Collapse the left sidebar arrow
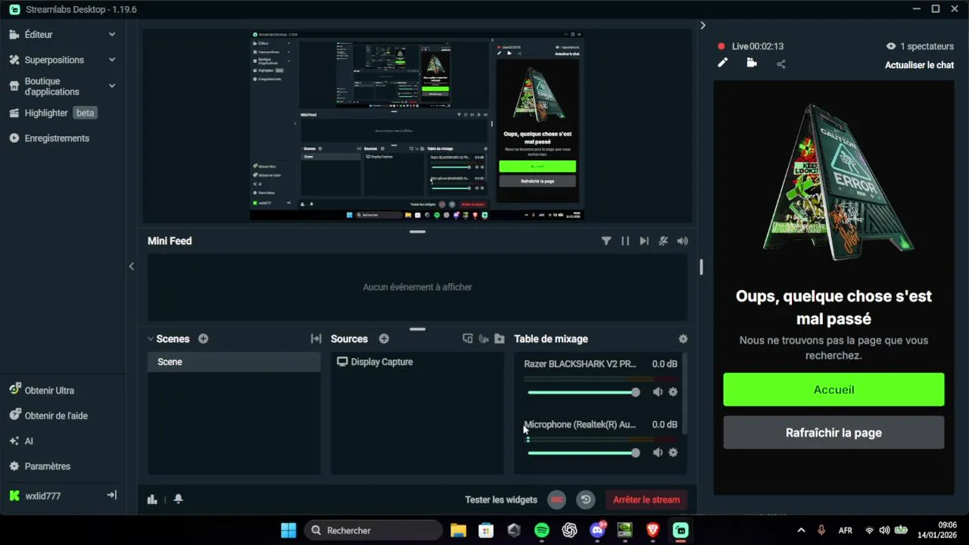The image size is (969, 545). (132, 266)
